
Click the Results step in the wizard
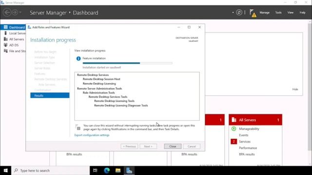tap(50, 95)
